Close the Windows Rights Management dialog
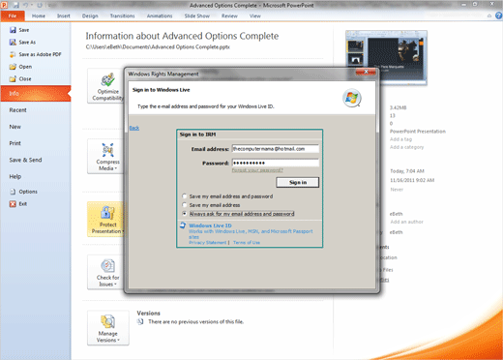503x360 pixels. click(x=366, y=72)
